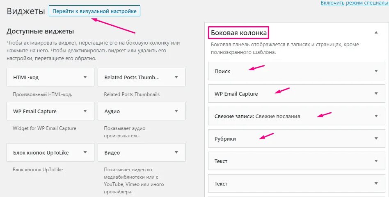The height and width of the screenshot is (197, 389).
Task: Collapse the Боковая колонка panel arrow
Action: coord(376,32)
